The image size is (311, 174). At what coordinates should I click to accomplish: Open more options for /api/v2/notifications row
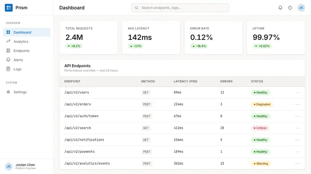click(x=297, y=140)
